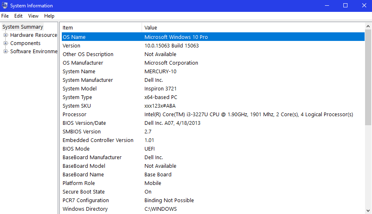Select the OS Manufacturer row
The width and height of the screenshot is (372, 214).
click(x=213, y=63)
